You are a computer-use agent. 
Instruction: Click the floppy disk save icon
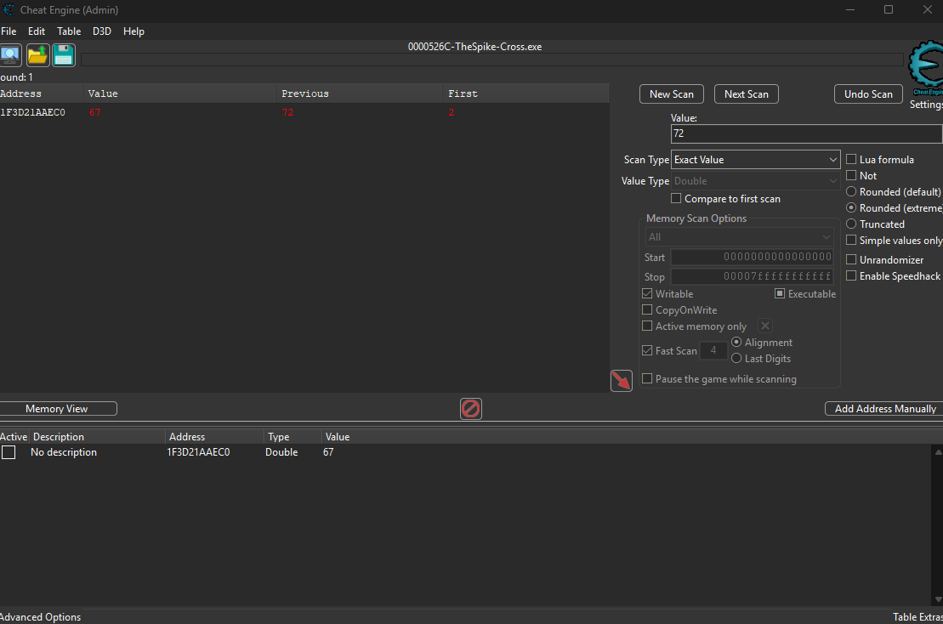[x=64, y=56]
